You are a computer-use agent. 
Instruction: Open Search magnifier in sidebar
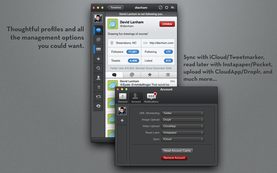(x=98, y=68)
